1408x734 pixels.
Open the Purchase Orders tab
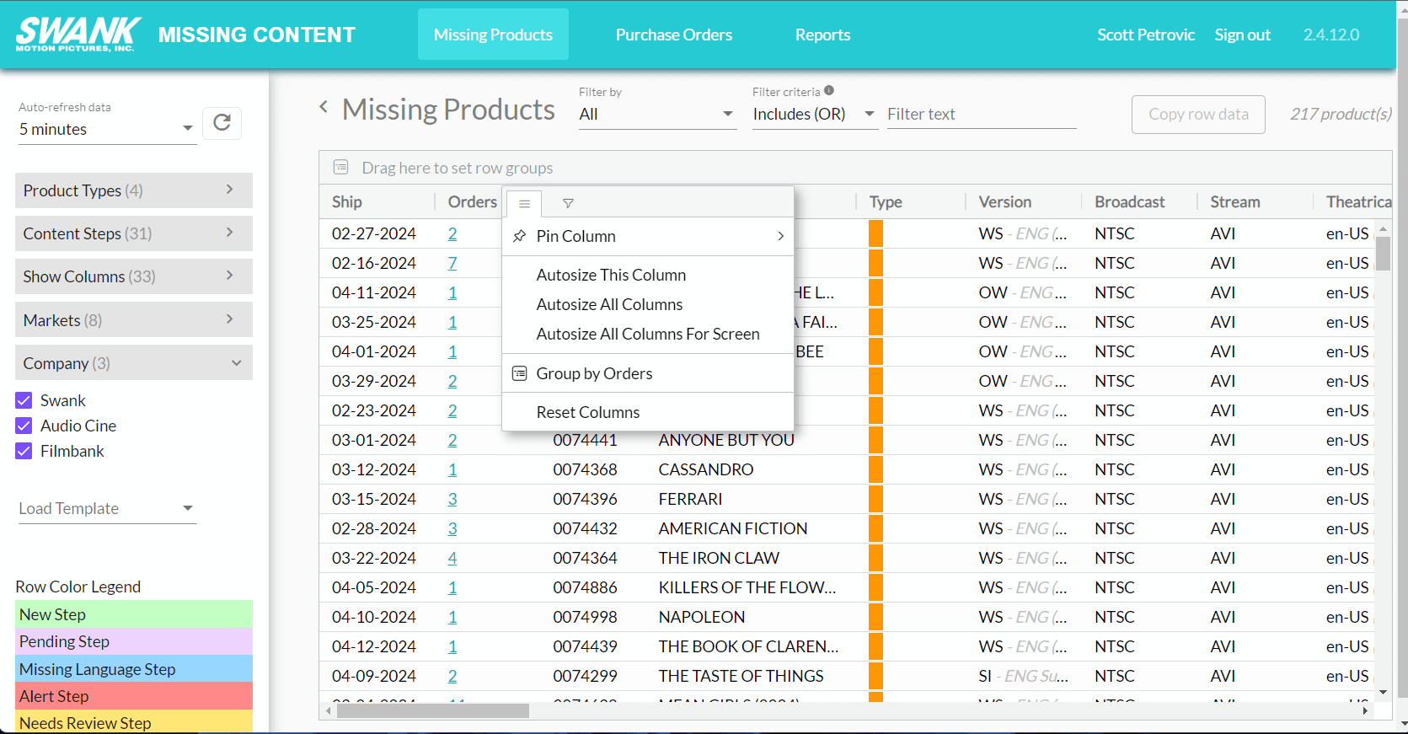(x=673, y=35)
